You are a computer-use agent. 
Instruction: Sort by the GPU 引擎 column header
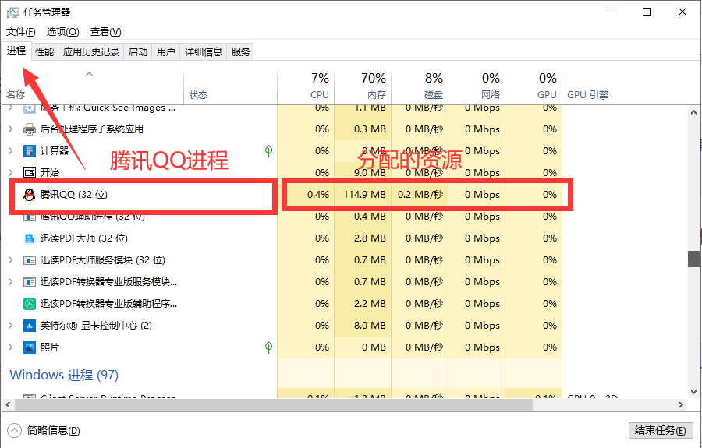pyautogui.click(x=588, y=95)
